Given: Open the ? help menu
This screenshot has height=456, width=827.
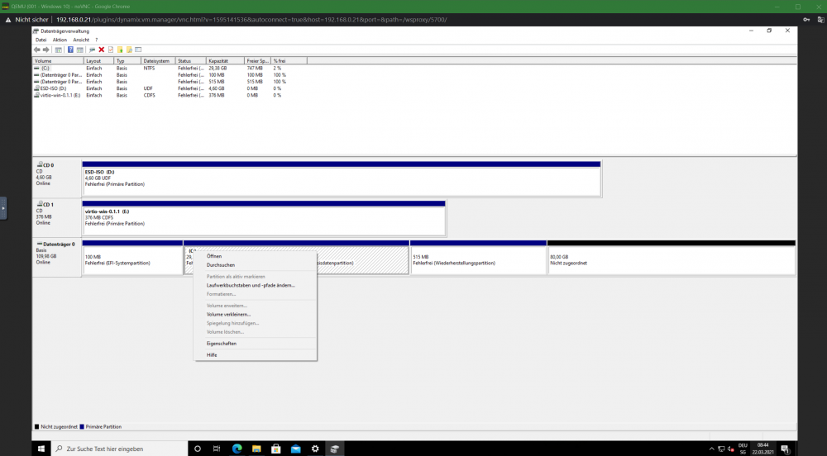Looking at the screenshot, I should pyautogui.click(x=96, y=40).
